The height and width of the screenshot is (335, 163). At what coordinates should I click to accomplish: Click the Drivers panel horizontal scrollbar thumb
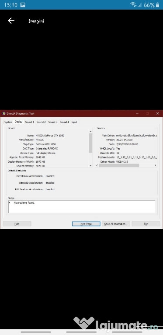(119, 165)
